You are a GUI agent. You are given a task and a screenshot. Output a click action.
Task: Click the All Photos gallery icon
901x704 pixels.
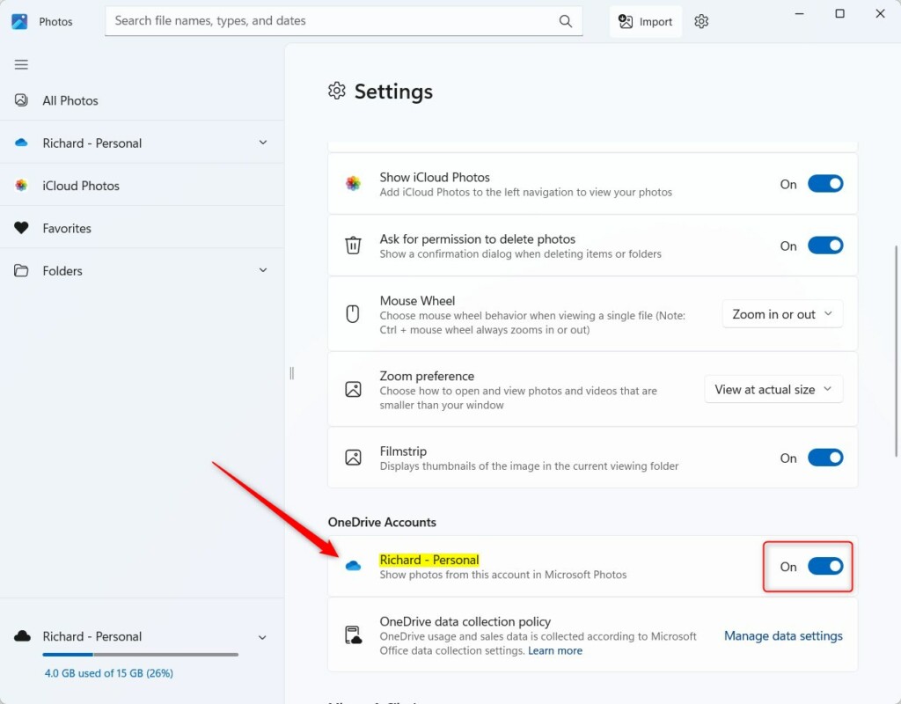point(21,100)
